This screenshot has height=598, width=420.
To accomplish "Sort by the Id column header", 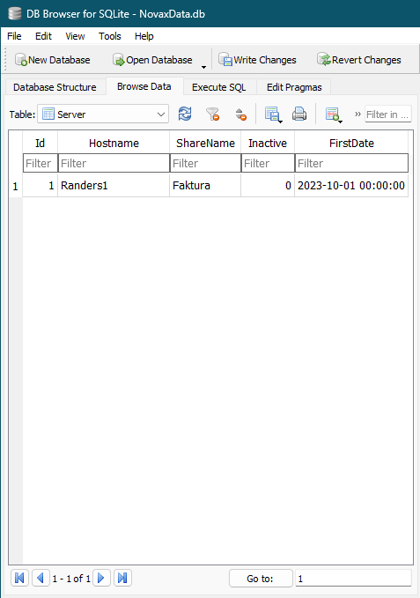I will (40, 143).
